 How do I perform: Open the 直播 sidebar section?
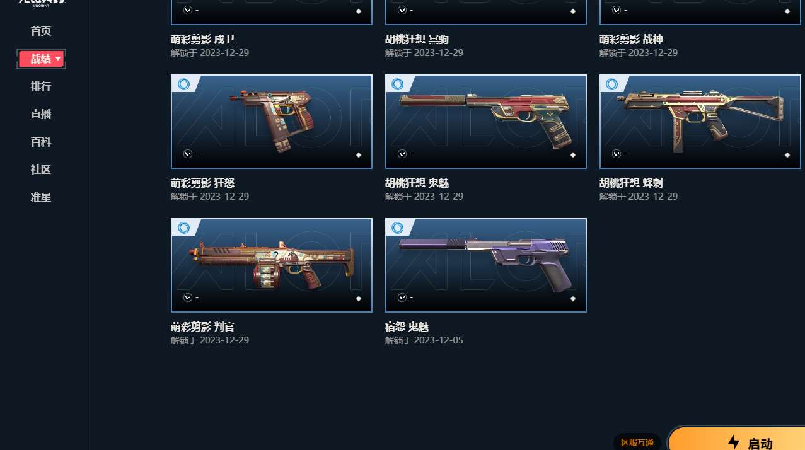click(x=41, y=114)
